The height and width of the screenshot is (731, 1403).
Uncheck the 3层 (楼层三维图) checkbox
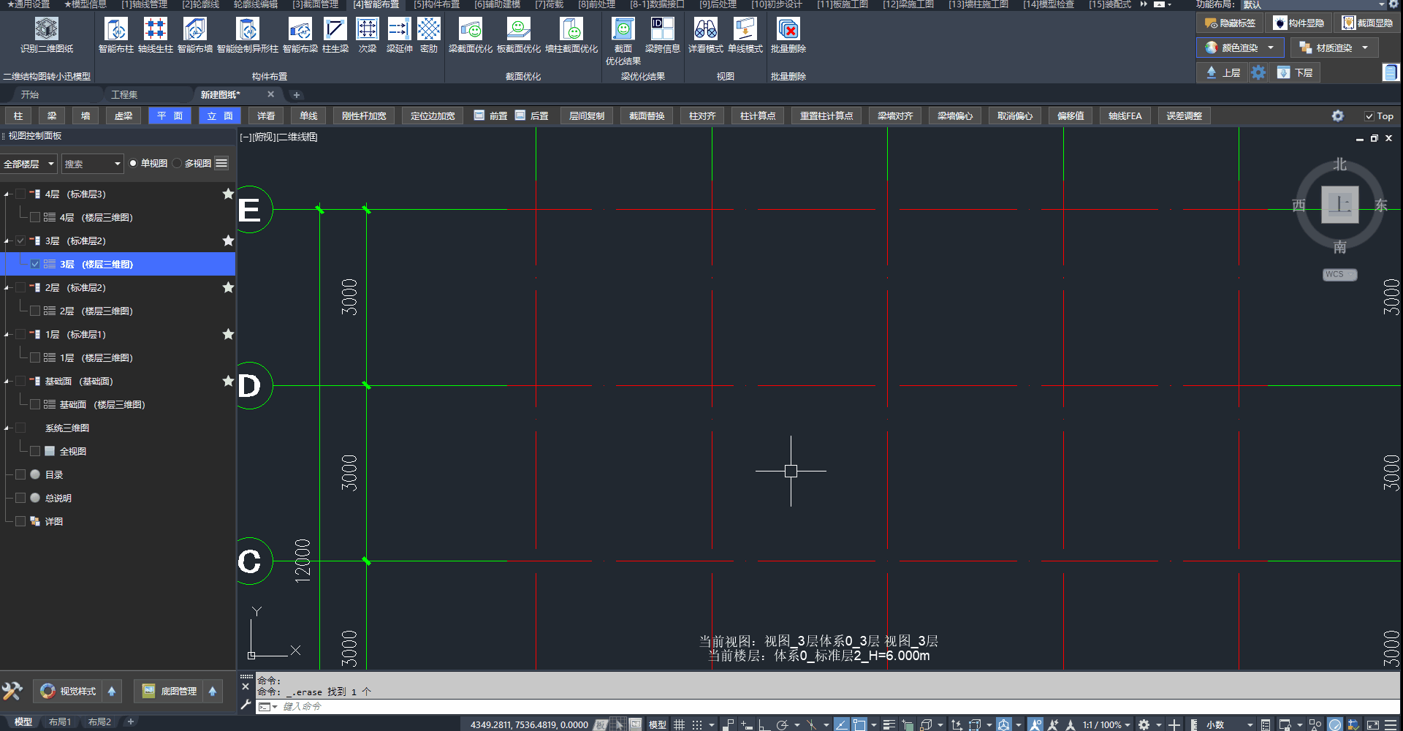(x=35, y=265)
